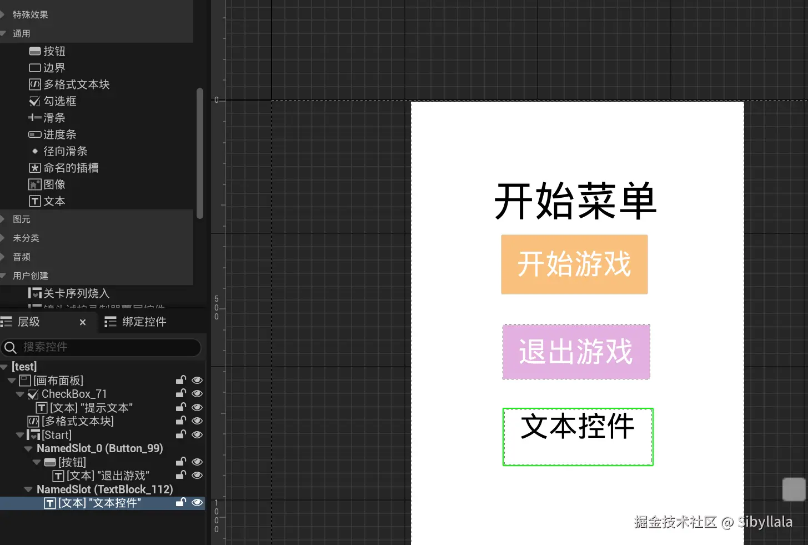
Task: Select the 开始菜单 title text on the canvas
Action: coord(575,201)
